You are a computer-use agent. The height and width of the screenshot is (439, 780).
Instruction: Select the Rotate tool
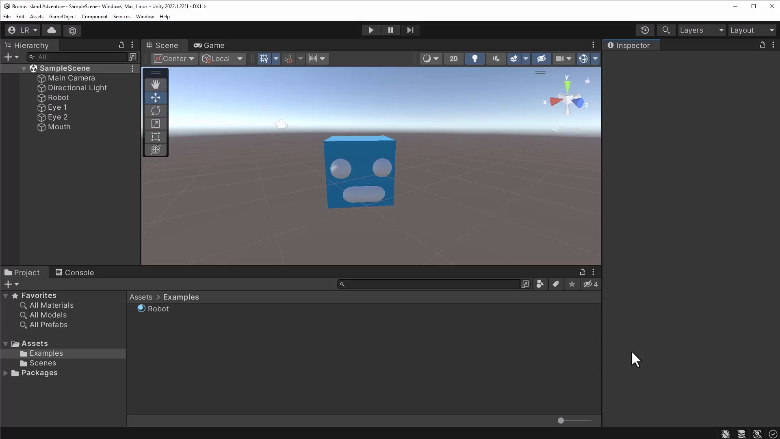click(x=156, y=111)
